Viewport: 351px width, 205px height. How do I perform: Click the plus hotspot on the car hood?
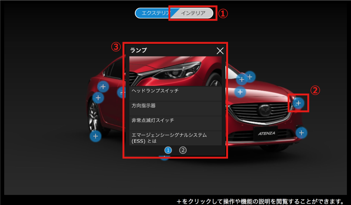[240, 91]
